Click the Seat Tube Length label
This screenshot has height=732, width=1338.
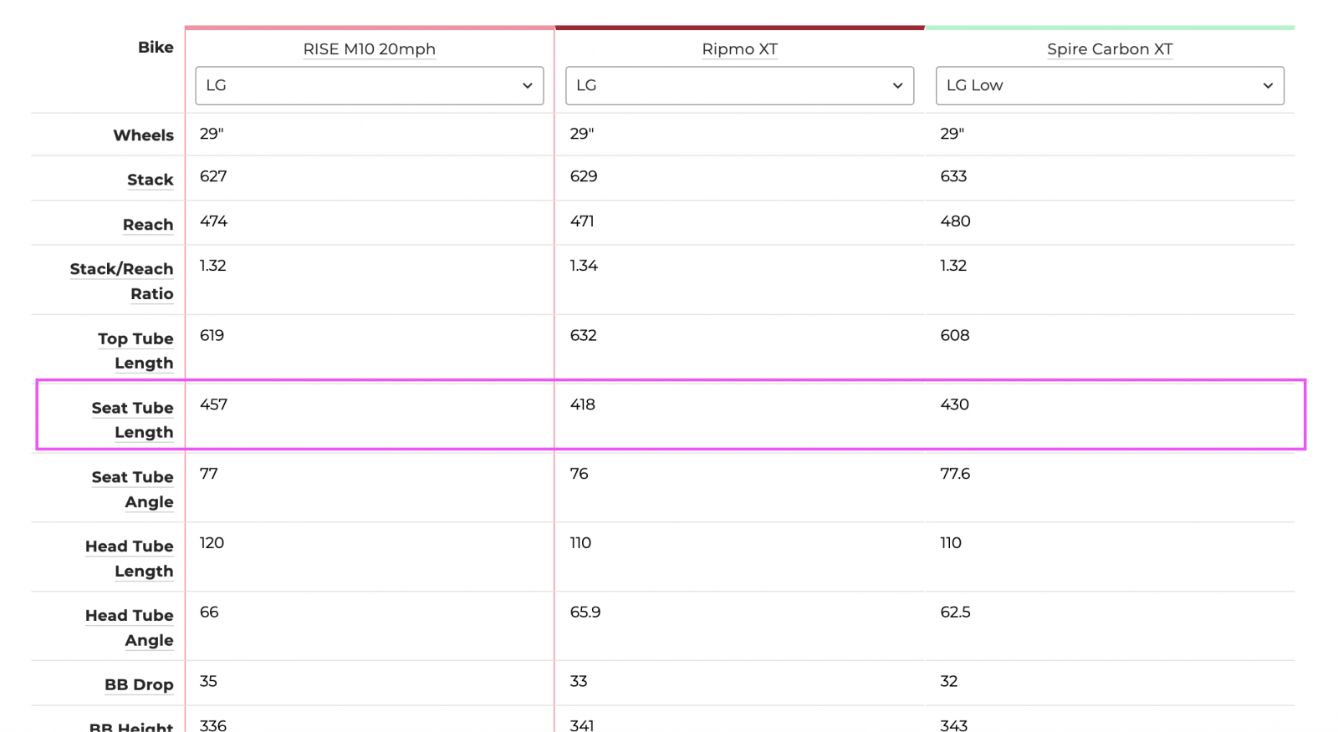(x=132, y=419)
